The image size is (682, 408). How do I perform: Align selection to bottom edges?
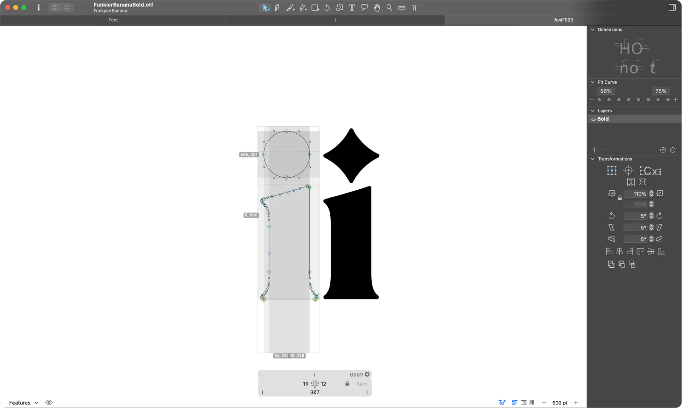click(661, 251)
